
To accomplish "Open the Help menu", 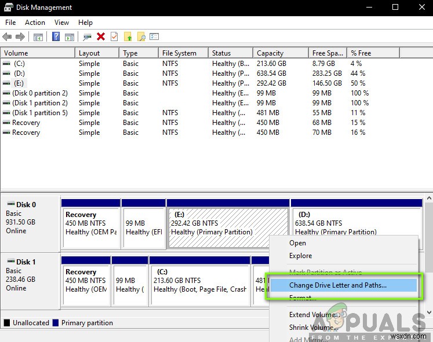I will 85,23.
